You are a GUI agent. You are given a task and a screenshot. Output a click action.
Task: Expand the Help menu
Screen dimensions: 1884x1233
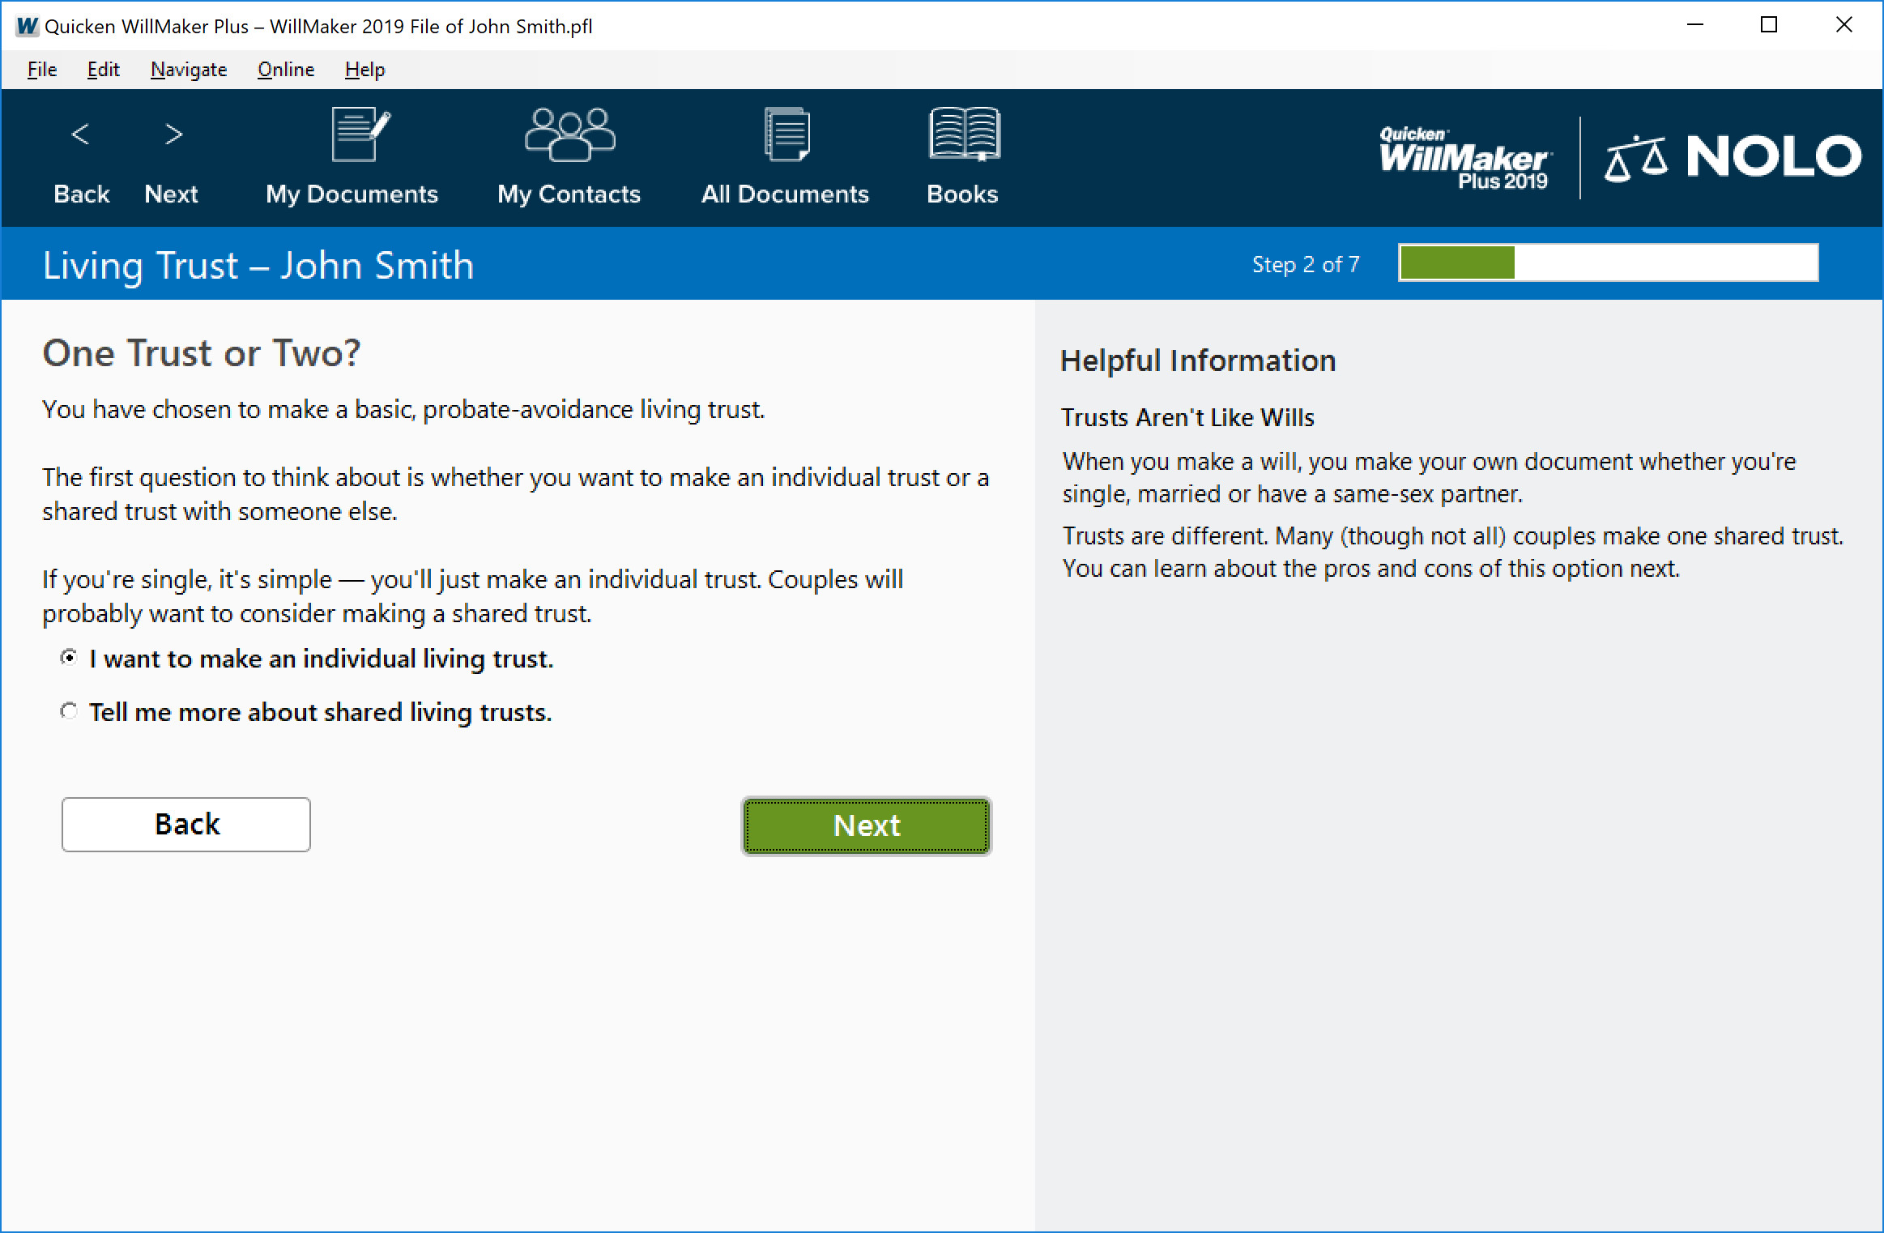click(364, 70)
